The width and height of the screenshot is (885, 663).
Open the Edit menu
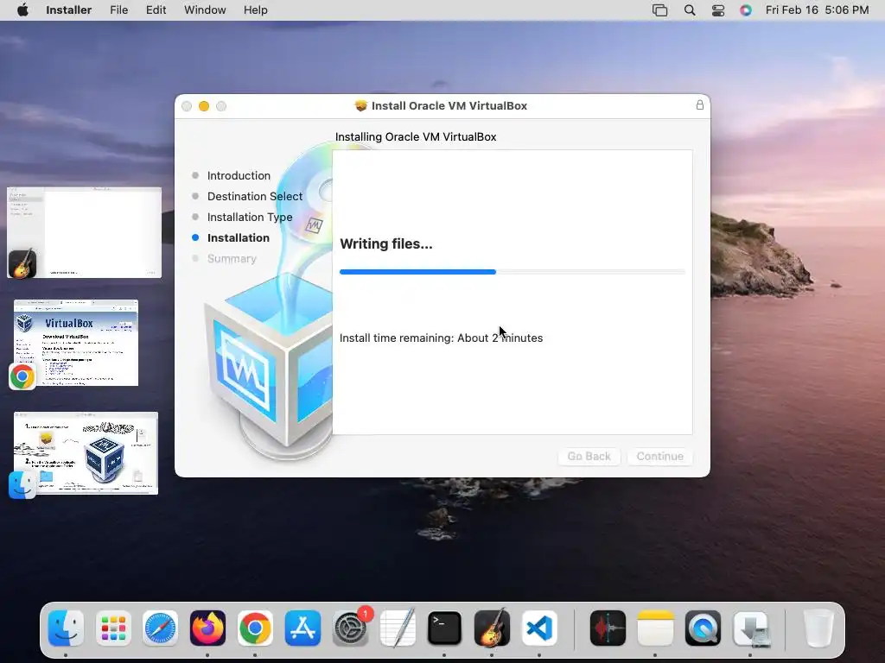click(156, 10)
